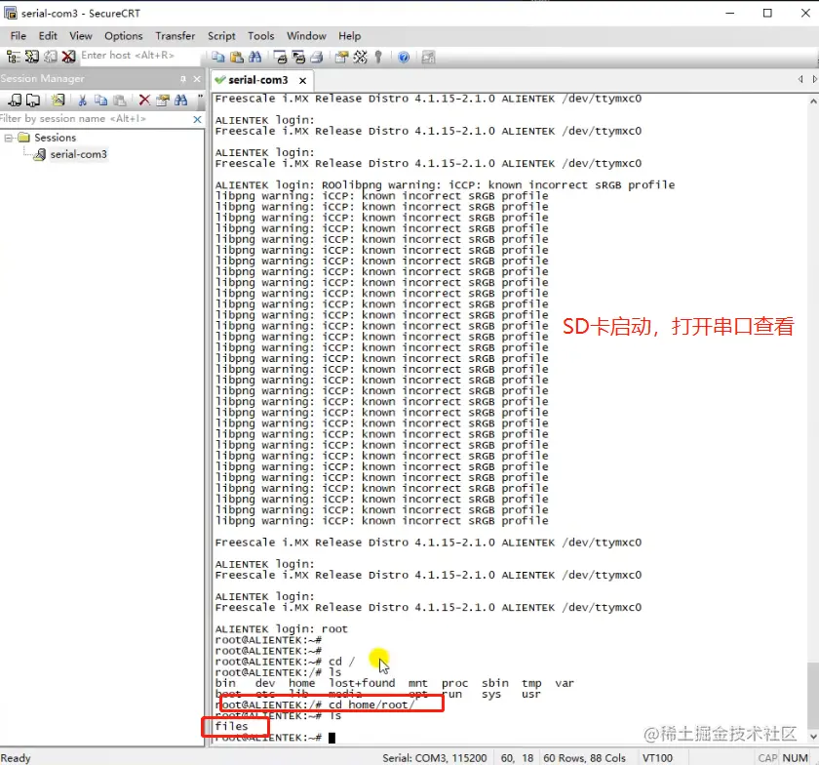Open the Window menu
The height and width of the screenshot is (765, 819).
pos(306,36)
